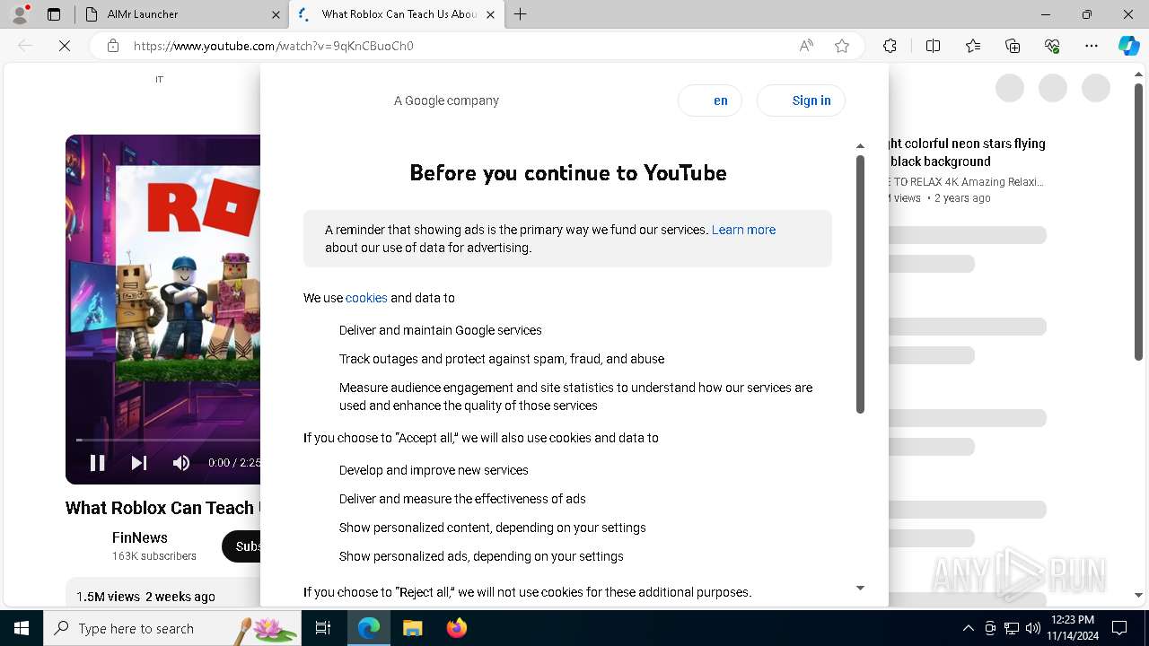Open the system volume tray icon
The image size is (1149, 646).
coord(1033,628)
